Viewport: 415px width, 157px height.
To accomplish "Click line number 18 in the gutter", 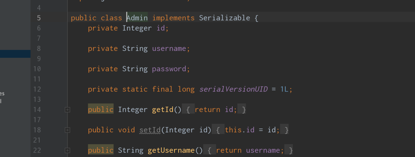I will pos(37,130).
